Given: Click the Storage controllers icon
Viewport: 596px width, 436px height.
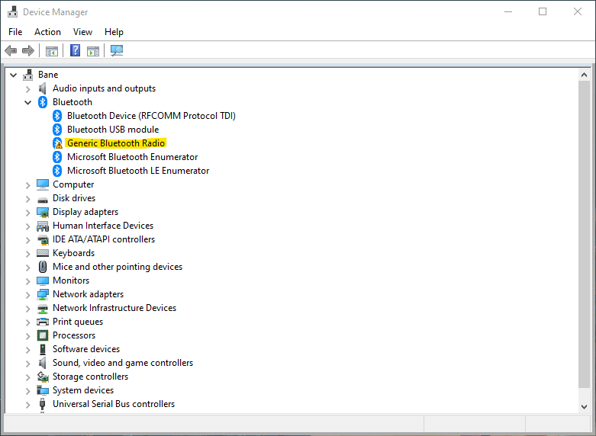Looking at the screenshot, I should tap(43, 377).
